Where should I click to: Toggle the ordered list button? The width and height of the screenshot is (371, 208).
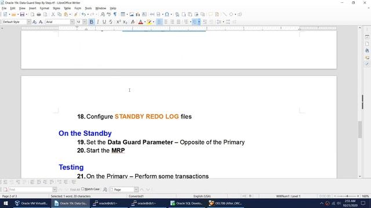195,22
